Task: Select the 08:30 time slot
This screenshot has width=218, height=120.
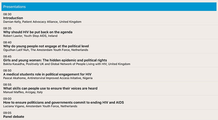Action: coord(7,14)
